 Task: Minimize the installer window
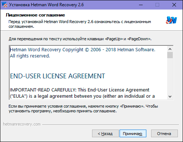pyautogui.click(x=141, y=5)
